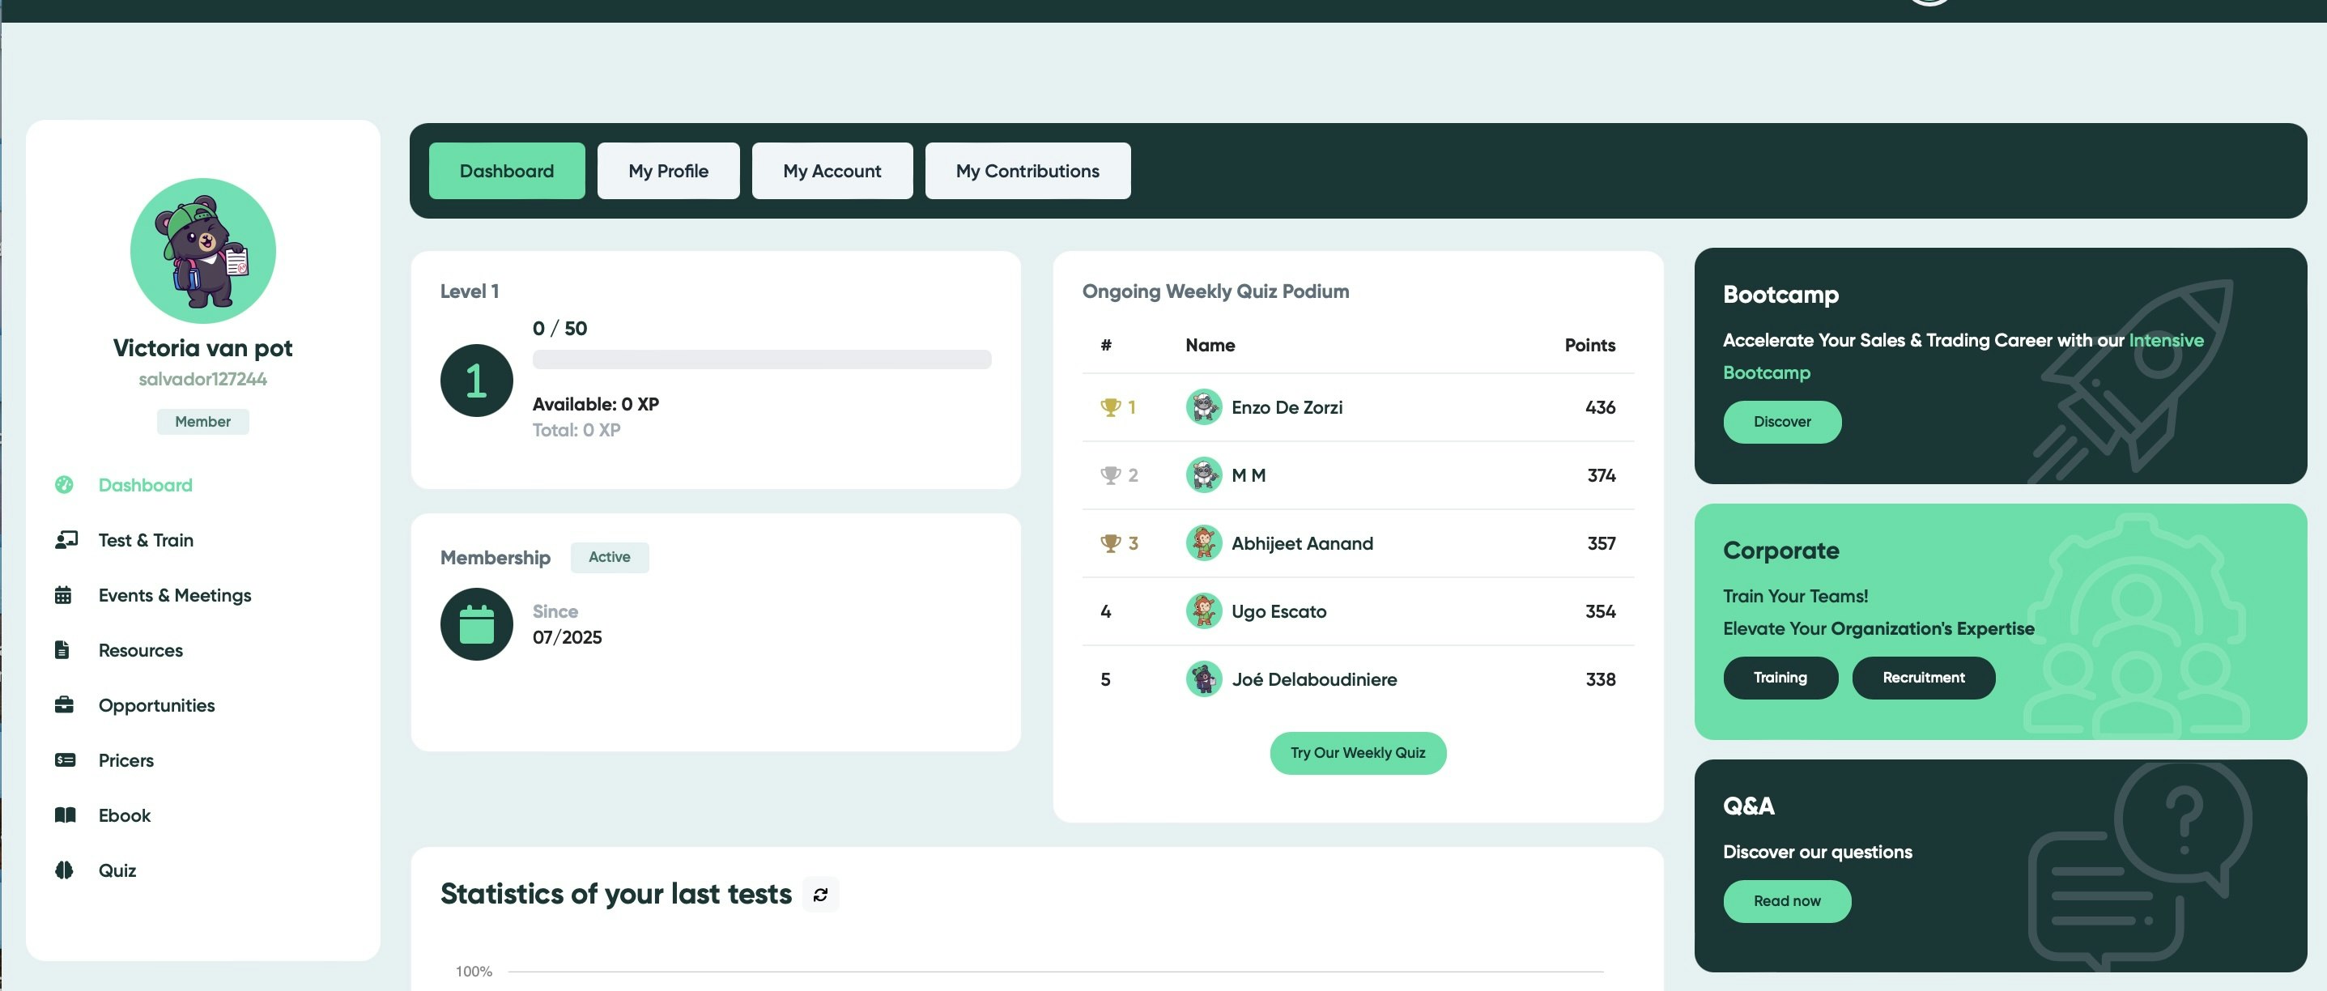Go to Resources in the sidebar

click(140, 650)
